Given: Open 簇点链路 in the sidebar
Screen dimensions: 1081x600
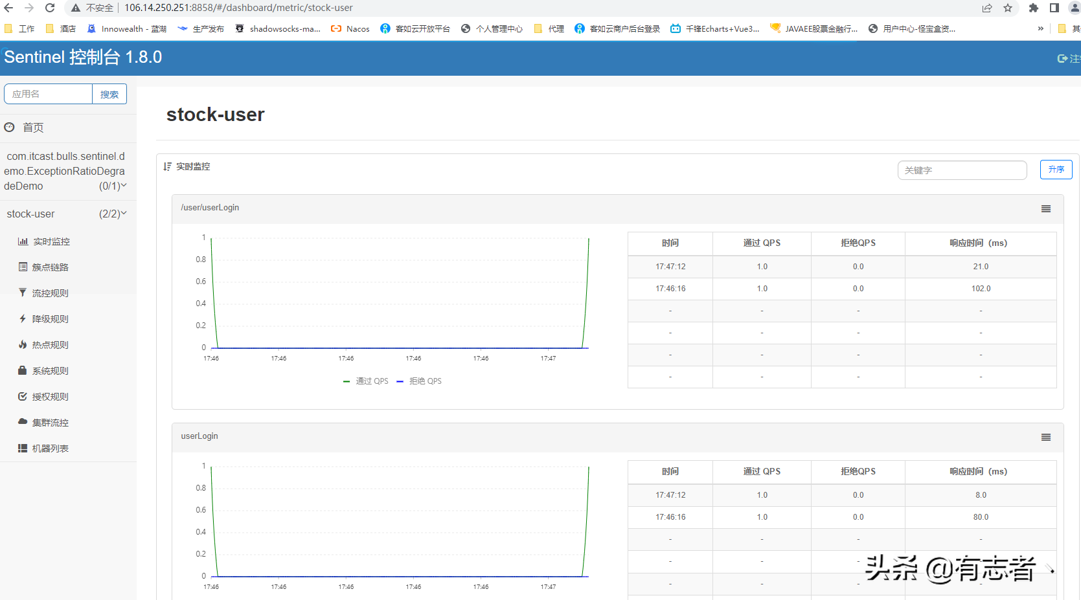Looking at the screenshot, I should tap(50, 267).
